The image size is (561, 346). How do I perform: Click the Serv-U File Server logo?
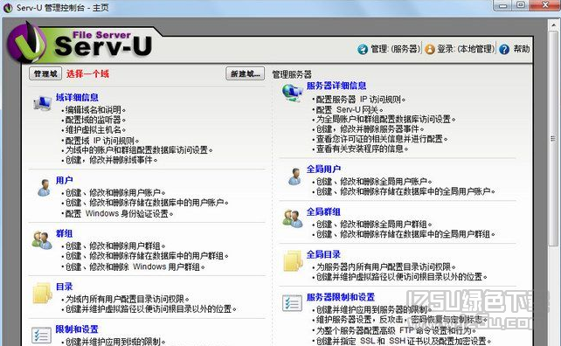[80, 44]
